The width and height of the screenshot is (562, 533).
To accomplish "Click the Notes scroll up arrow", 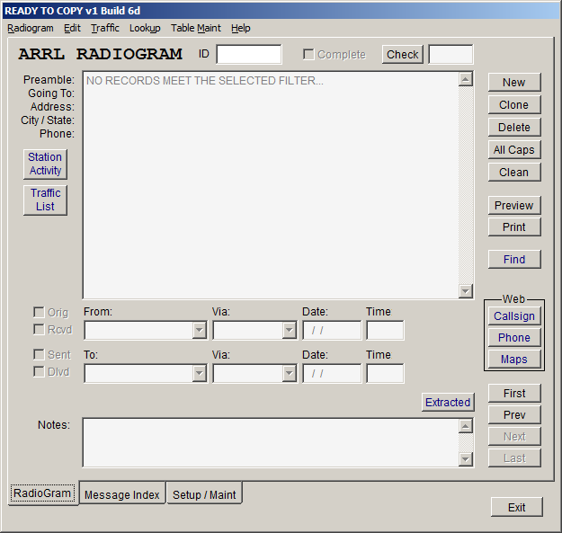I will [x=466, y=426].
